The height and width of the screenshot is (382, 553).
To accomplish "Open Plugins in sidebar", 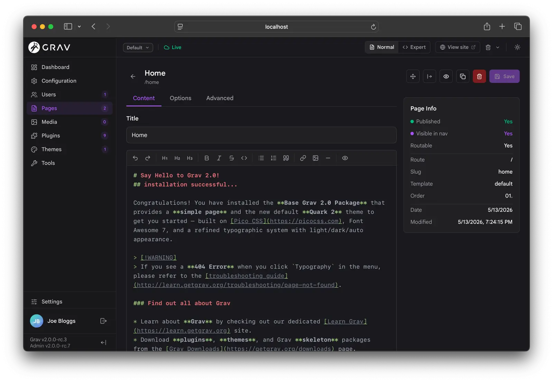I will [x=69, y=135].
